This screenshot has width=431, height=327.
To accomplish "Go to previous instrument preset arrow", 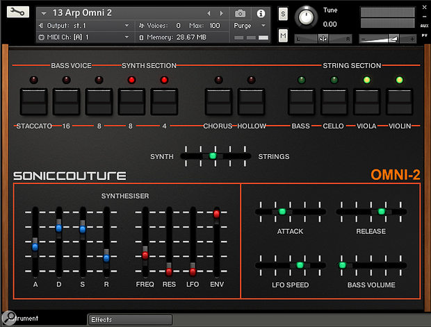I will (209, 13).
